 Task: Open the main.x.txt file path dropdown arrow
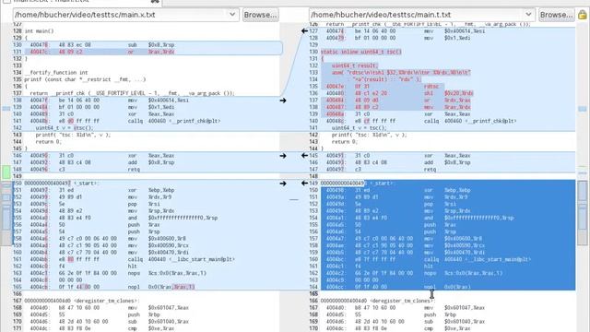(232, 15)
